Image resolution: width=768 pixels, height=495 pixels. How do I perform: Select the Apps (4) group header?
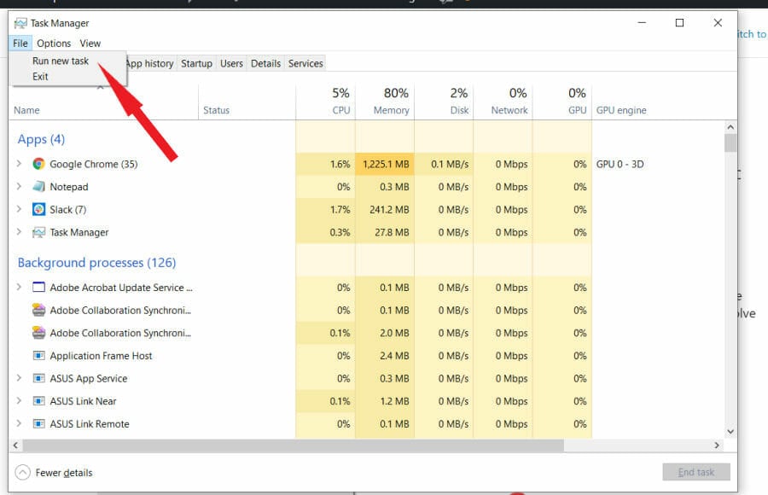tap(41, 139)
